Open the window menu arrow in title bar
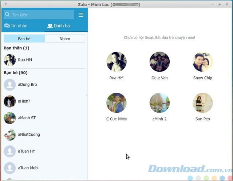Viewport: 233px width, 181px height. click(5, 4)
